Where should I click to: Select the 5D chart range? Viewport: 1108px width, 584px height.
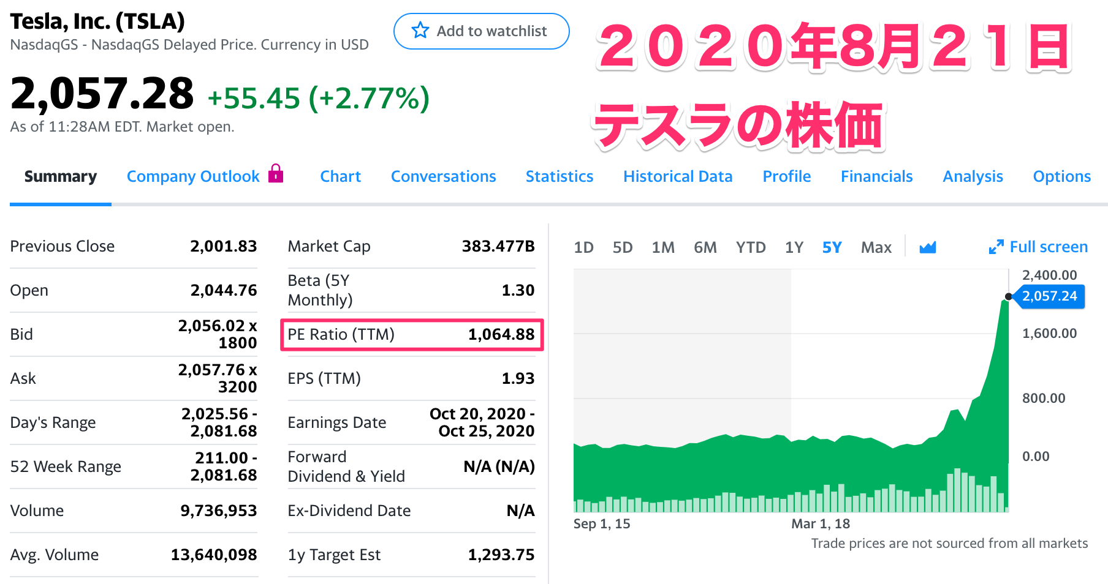pos(623,247)
